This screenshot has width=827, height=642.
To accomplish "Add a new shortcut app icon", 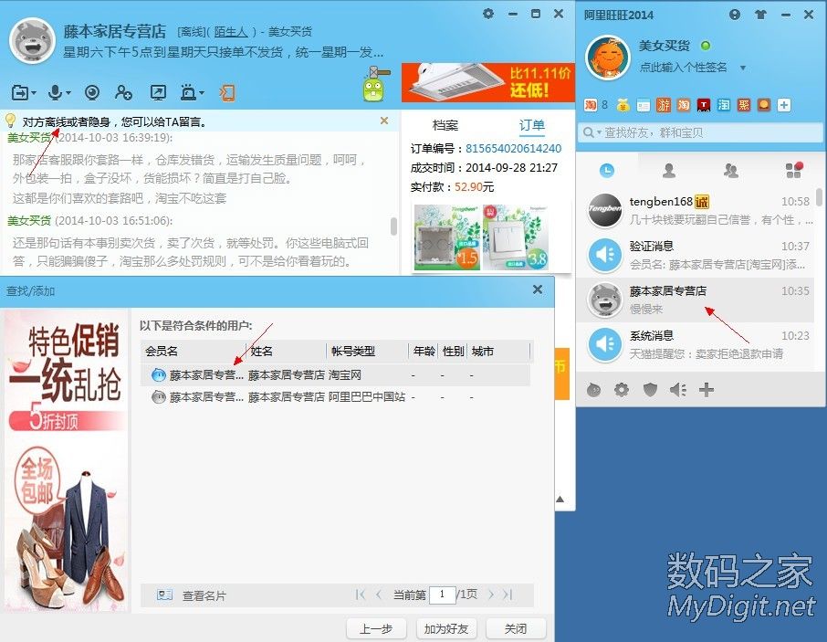I will point(784,105).
